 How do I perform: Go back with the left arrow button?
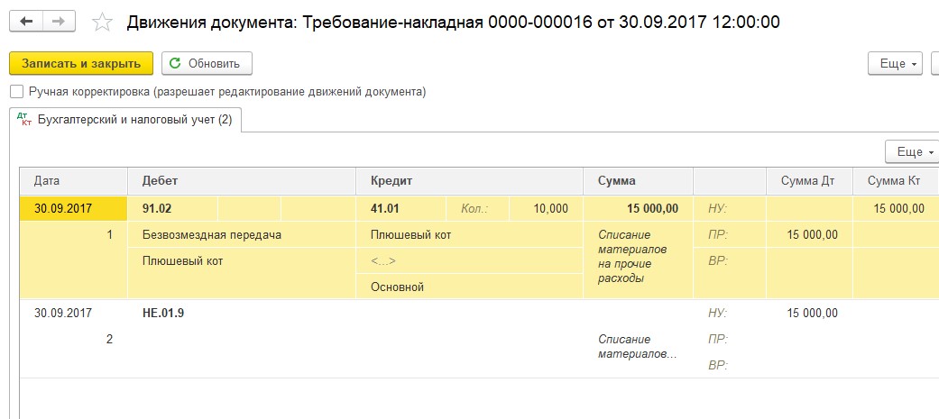click(26, 23)
